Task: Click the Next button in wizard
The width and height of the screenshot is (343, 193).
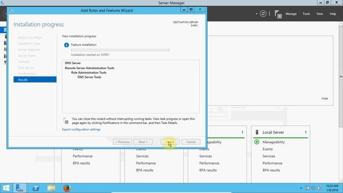Action: [143, 142]
